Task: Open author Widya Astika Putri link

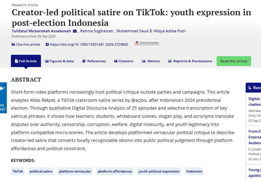Action: [170, 31]
